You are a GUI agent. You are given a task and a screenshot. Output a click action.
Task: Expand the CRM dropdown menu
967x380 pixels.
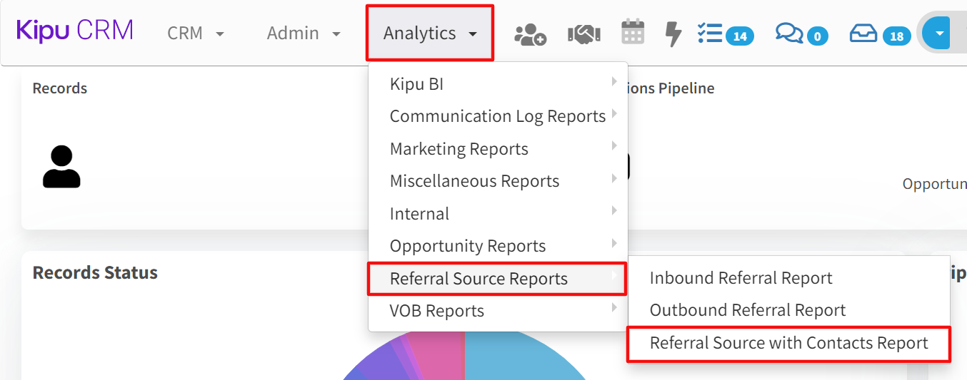click(x=196, y=34)
